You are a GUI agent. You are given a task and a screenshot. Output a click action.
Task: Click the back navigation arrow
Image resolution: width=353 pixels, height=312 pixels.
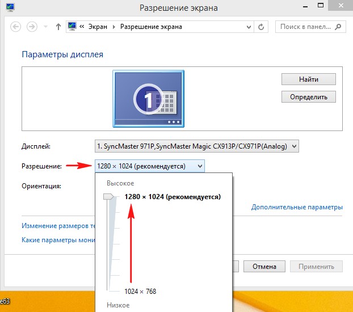(x=15, y=27)
